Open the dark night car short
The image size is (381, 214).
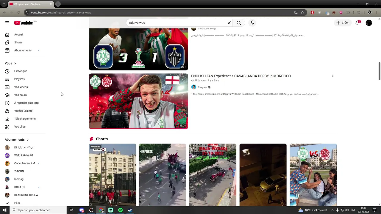263,175
